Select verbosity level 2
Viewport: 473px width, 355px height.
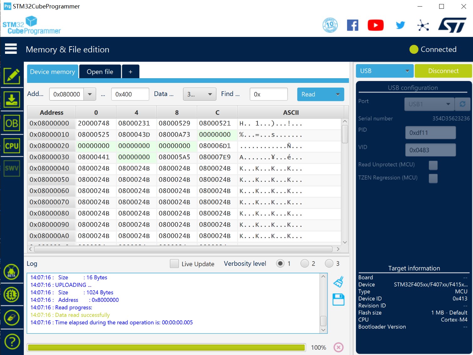(304, 263)
